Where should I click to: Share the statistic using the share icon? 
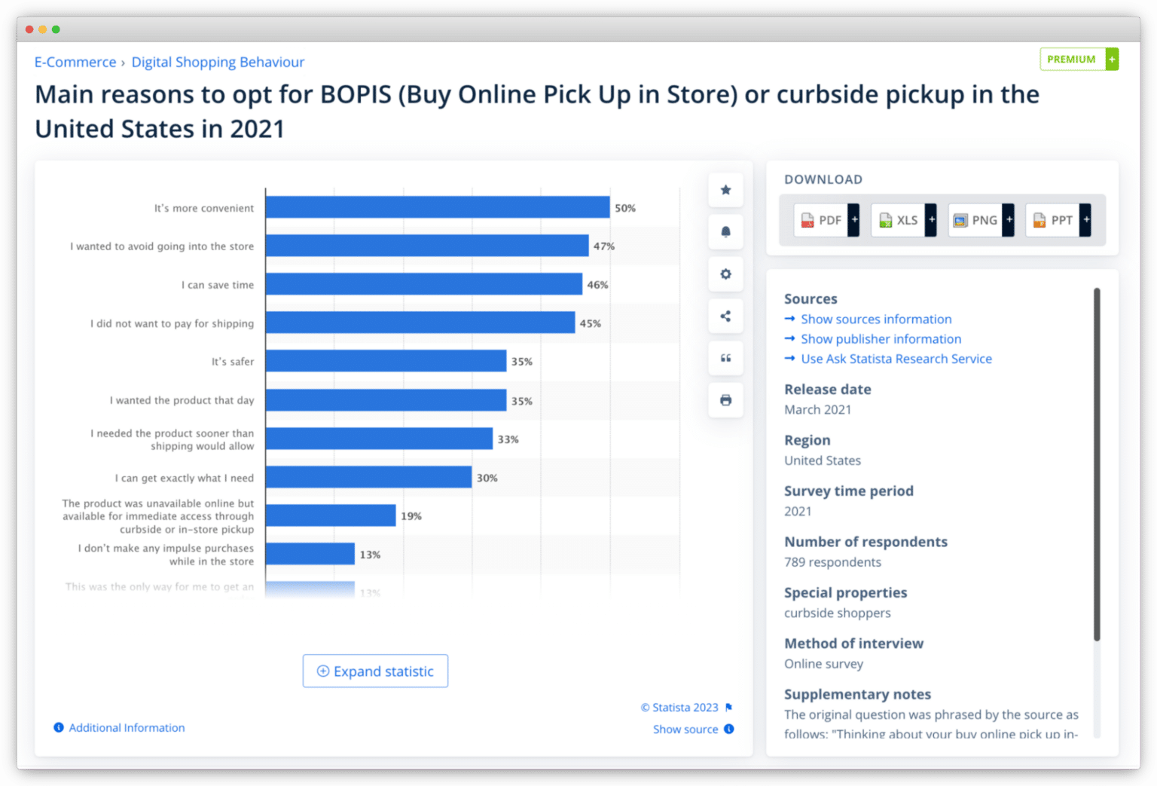[x=725, y=316]
